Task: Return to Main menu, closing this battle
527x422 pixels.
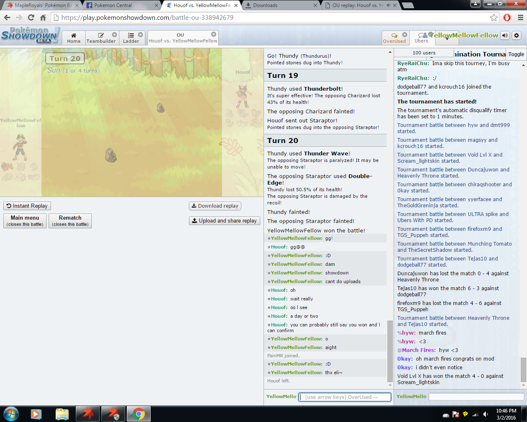Action: (25, 220)
